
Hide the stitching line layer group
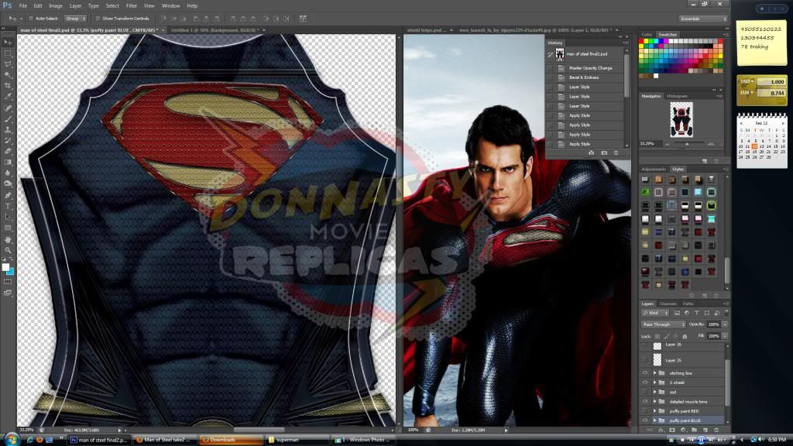click(645, 373)
